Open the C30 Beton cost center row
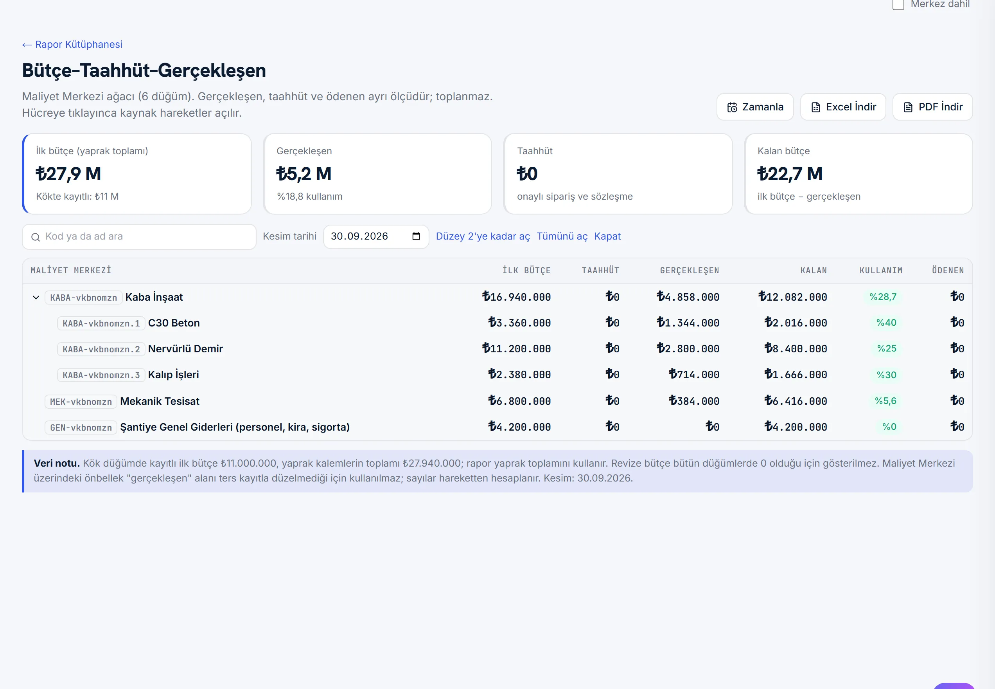The width and height of the screenshot is (995, 689). pos(497,323)
